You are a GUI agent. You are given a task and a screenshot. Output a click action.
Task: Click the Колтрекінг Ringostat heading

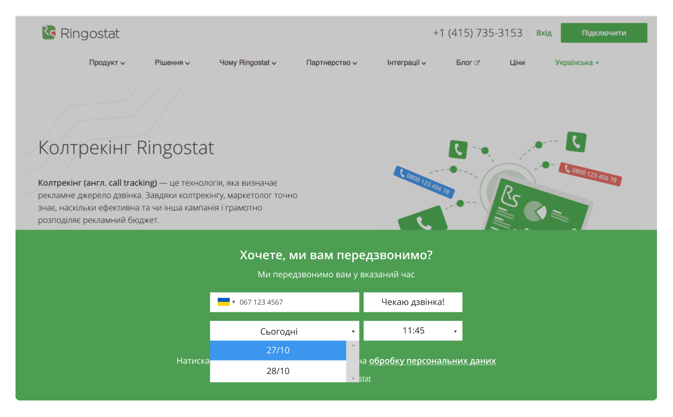click(126, 148)
